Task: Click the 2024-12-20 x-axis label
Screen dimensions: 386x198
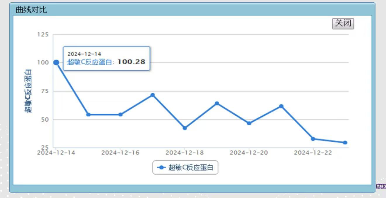Action: pos(249,153)
